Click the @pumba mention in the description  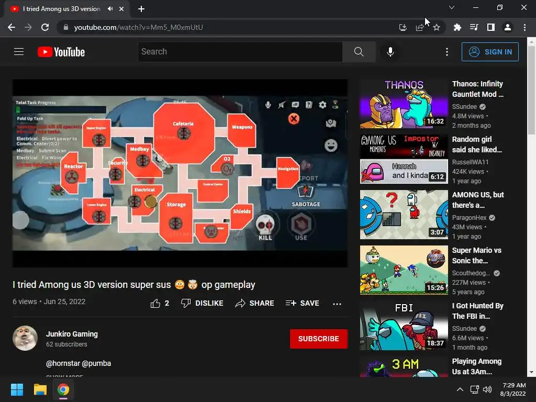coord(96,363)
